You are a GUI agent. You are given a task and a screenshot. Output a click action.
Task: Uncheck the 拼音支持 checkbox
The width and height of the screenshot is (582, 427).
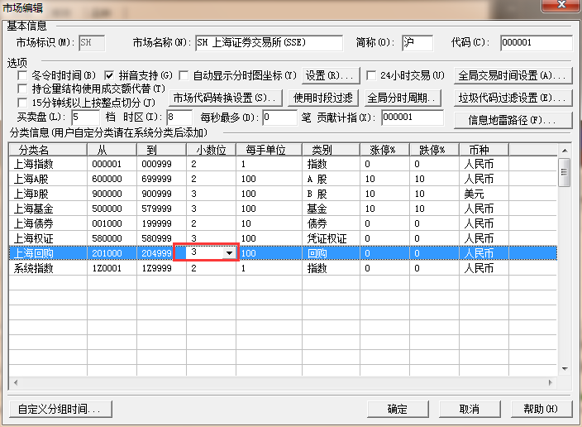pyautogui.click(x=110, y=76)
